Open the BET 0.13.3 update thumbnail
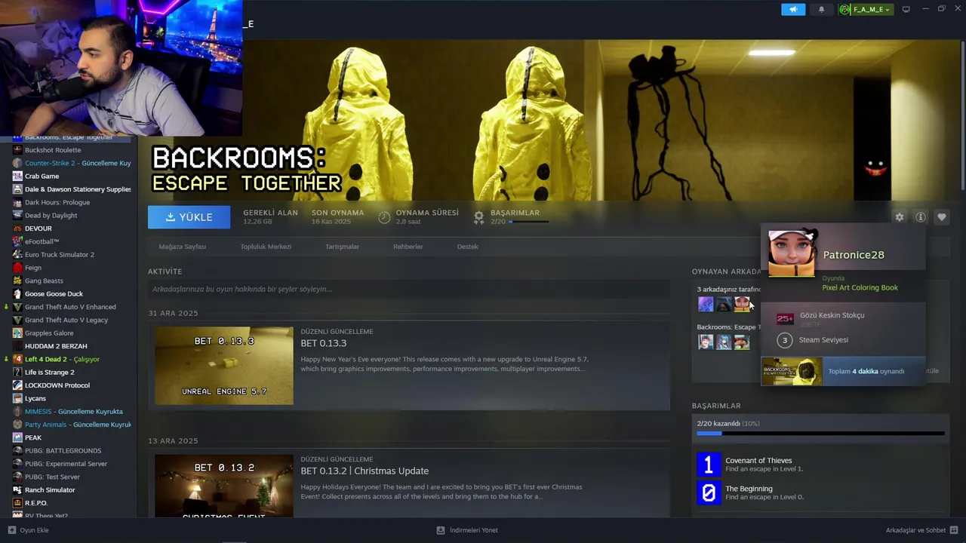This screenshot has width=966, height=543. tap(224, 366)
